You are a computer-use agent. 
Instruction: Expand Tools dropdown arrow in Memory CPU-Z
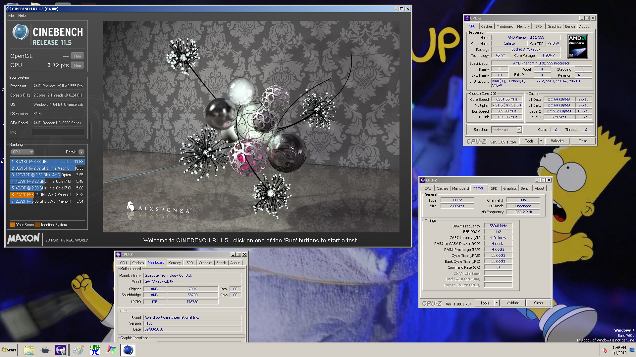(x=497, y=303)
